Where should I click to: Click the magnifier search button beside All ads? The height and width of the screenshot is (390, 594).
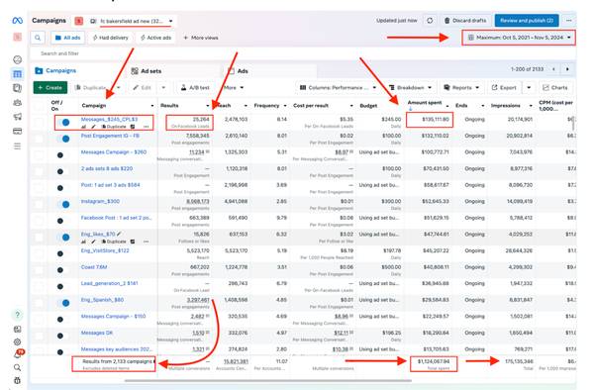pyautogui.click(x=38, y=38)
